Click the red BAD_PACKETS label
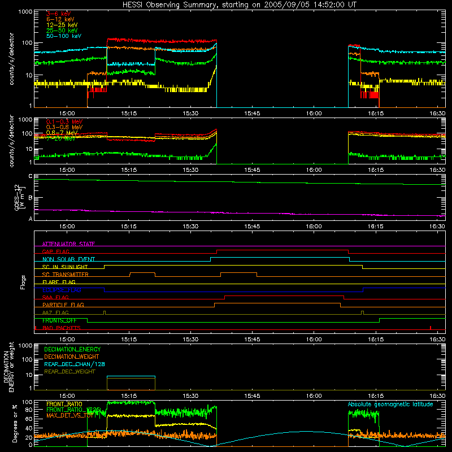The height and width of the screenshot is (452, 452). pos(62,328)
